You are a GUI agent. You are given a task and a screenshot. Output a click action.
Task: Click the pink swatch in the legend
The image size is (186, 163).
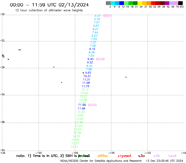[176, 3]
